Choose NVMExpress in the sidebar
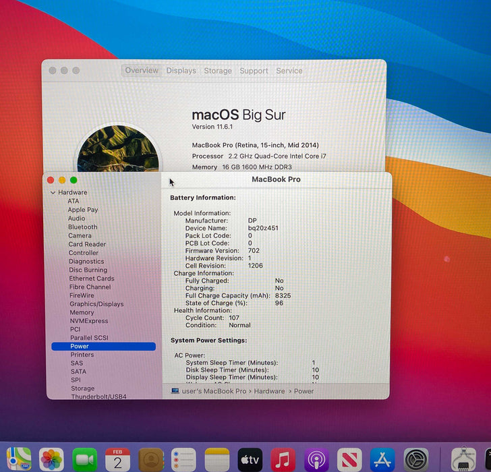491x472 pixels. pos(89,321)
